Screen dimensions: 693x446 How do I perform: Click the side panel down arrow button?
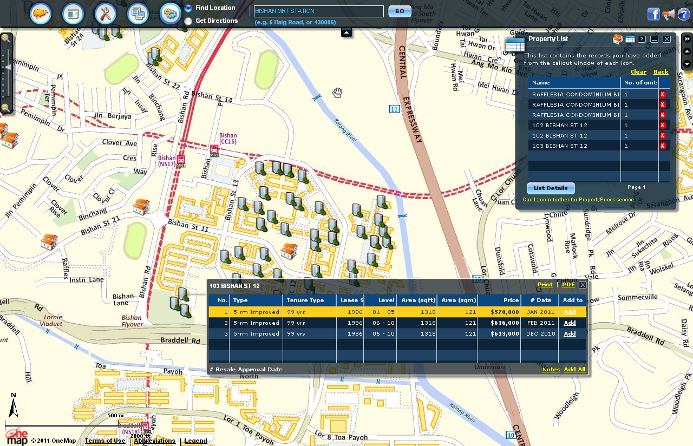[x=687, y=64]
